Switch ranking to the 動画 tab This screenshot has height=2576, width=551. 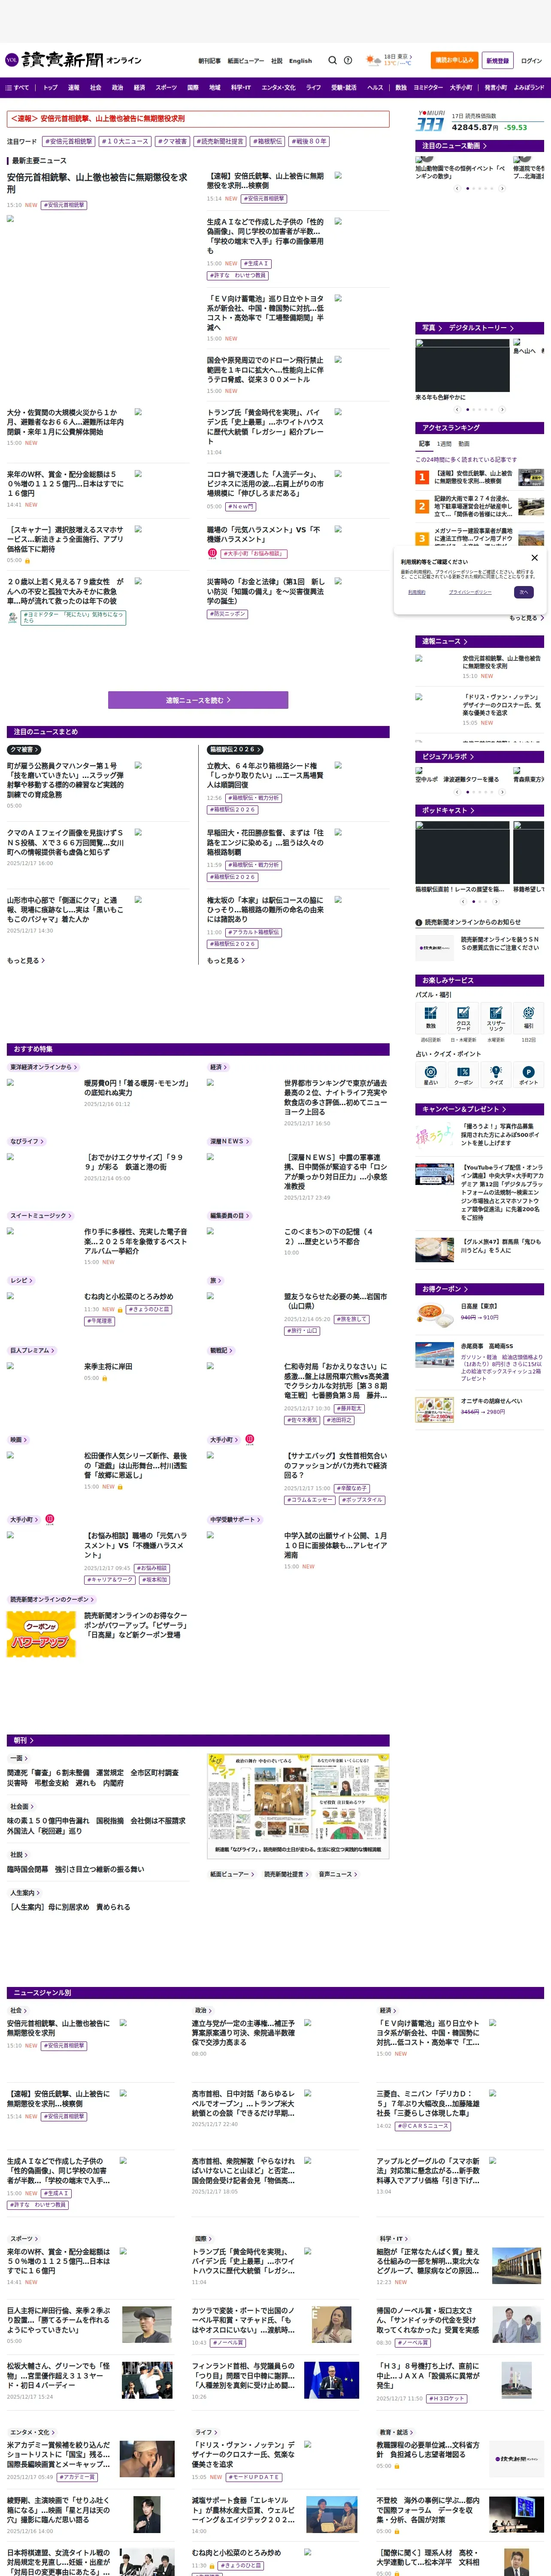[464, 444]
